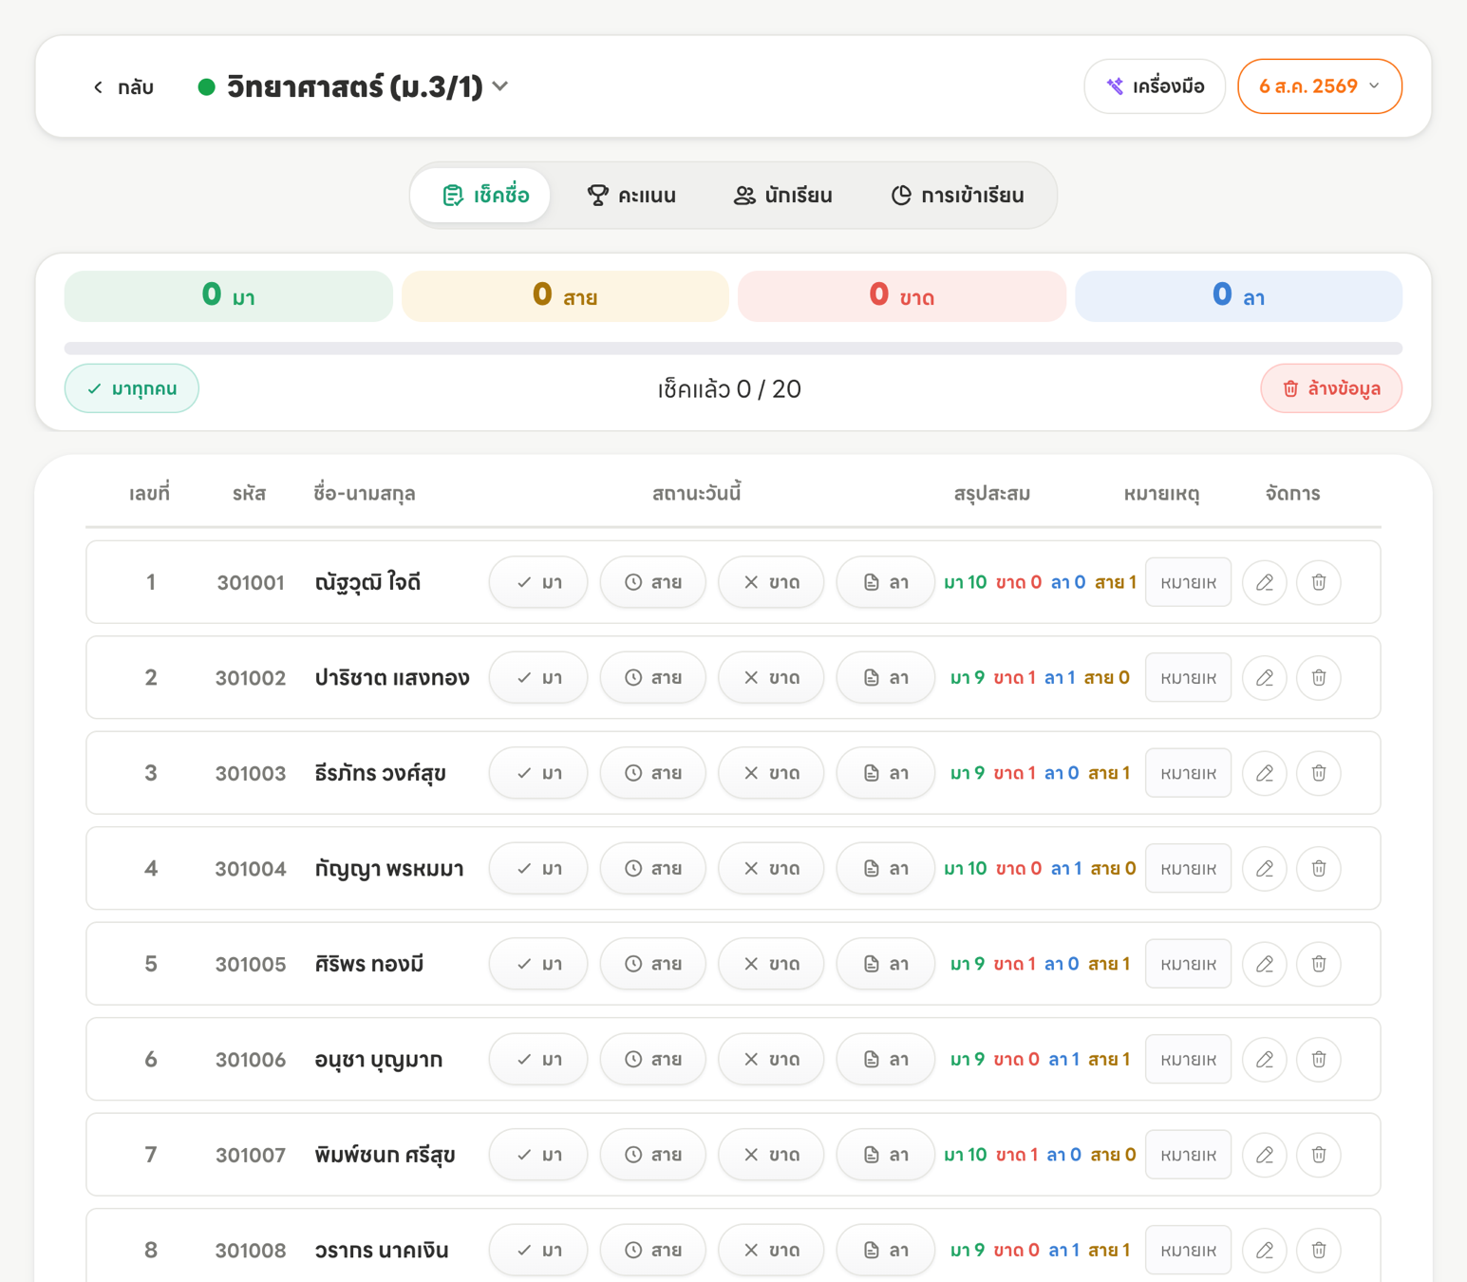
Task: Edit อนุชา บุญมาก with pencil icon
Action: 1265,1059
